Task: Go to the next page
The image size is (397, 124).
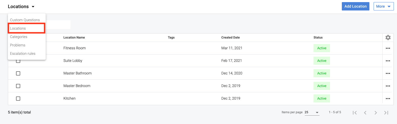Action: point(376,112)
